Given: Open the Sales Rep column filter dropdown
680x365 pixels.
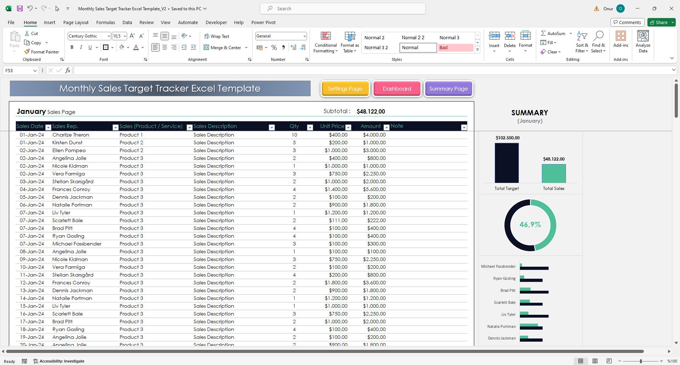Looking at the screenshot, I should (x=115, y=127).
